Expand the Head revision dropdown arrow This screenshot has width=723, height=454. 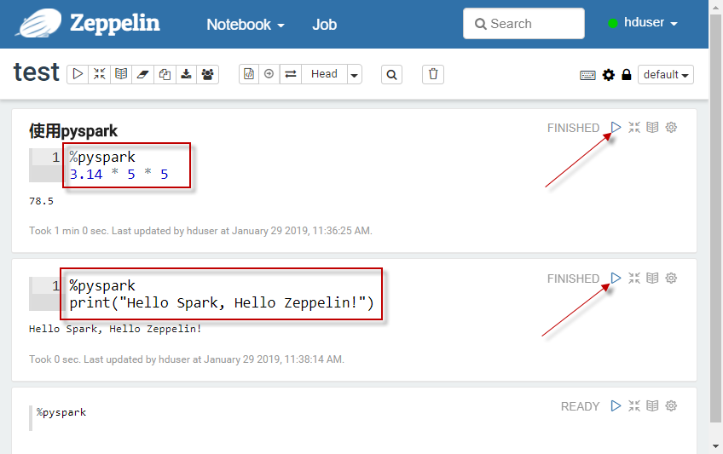coord(355,74)
